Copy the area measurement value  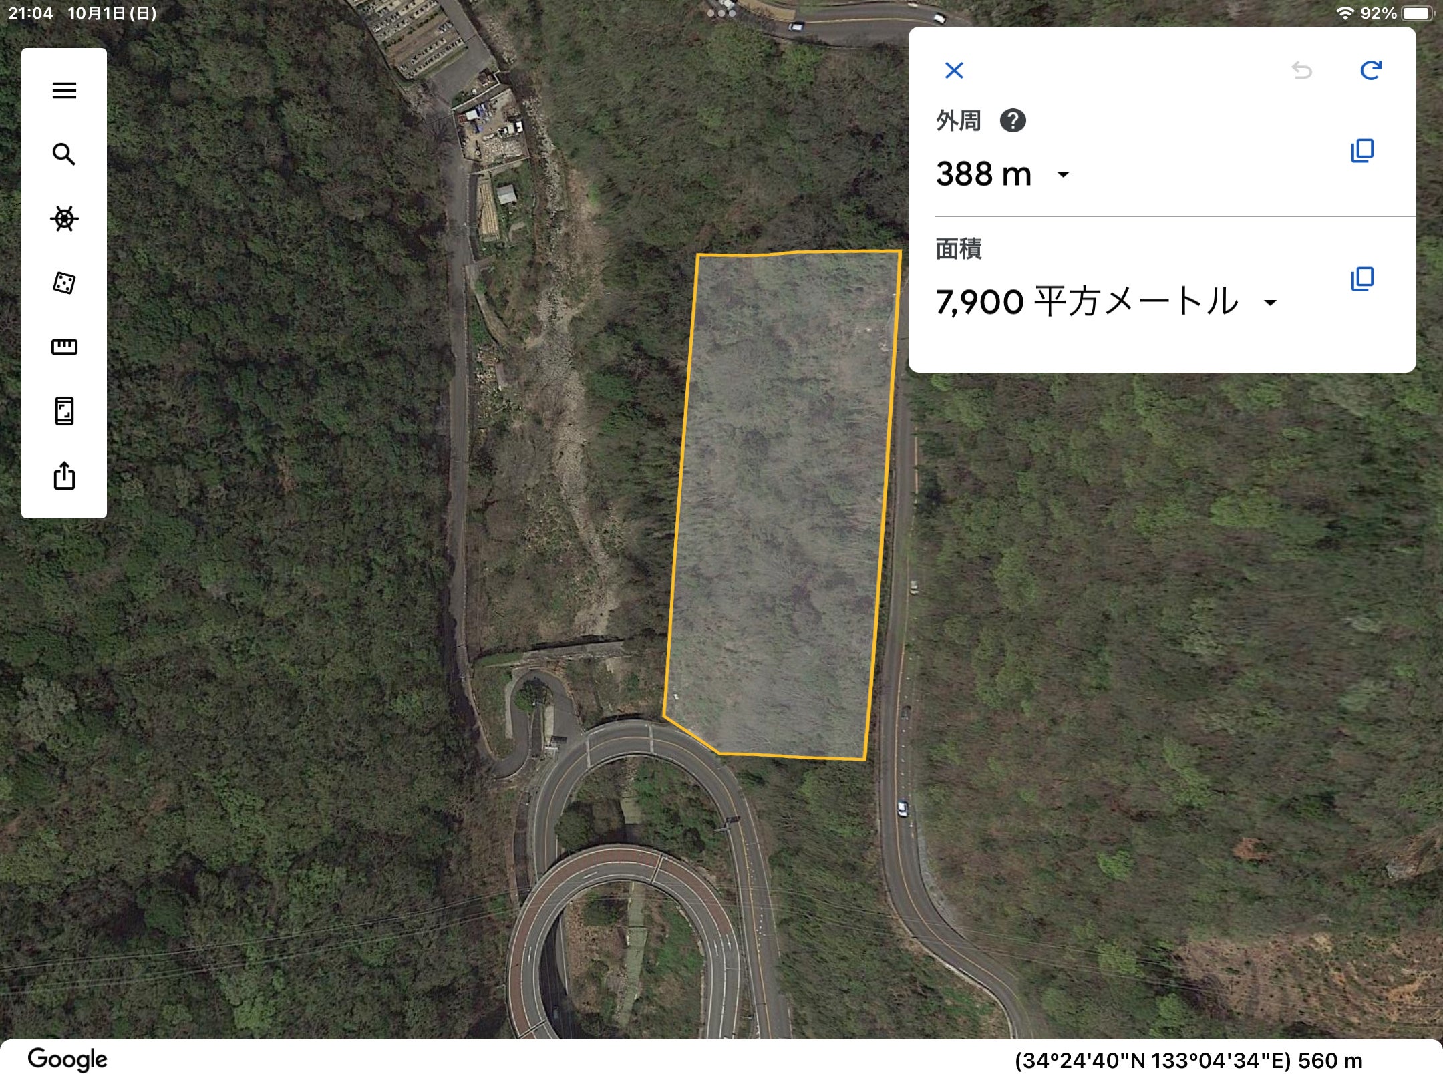[x=1362, y=279]
